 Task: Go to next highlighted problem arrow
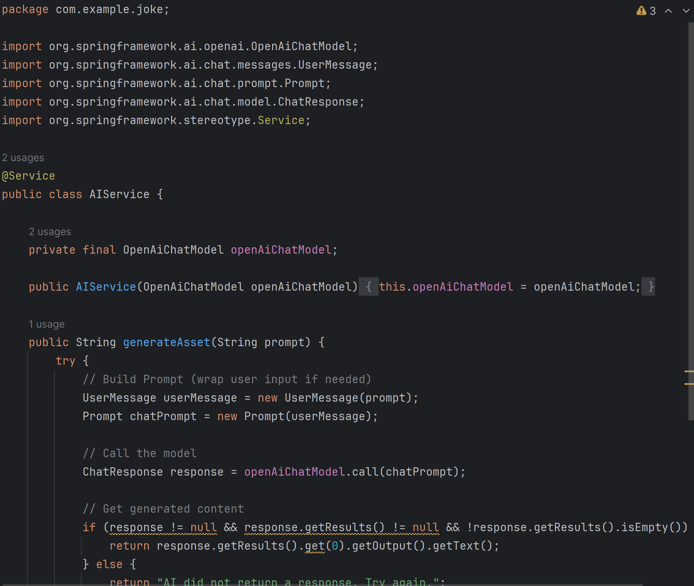686,11
